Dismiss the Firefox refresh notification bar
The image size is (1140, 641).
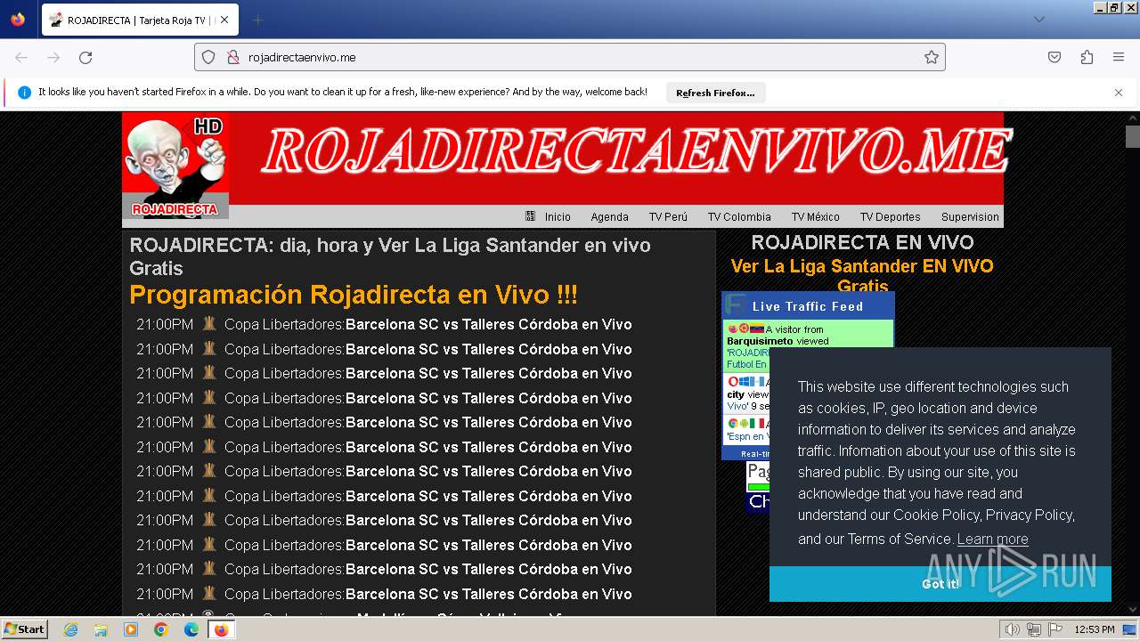(x=1119, y=93)
